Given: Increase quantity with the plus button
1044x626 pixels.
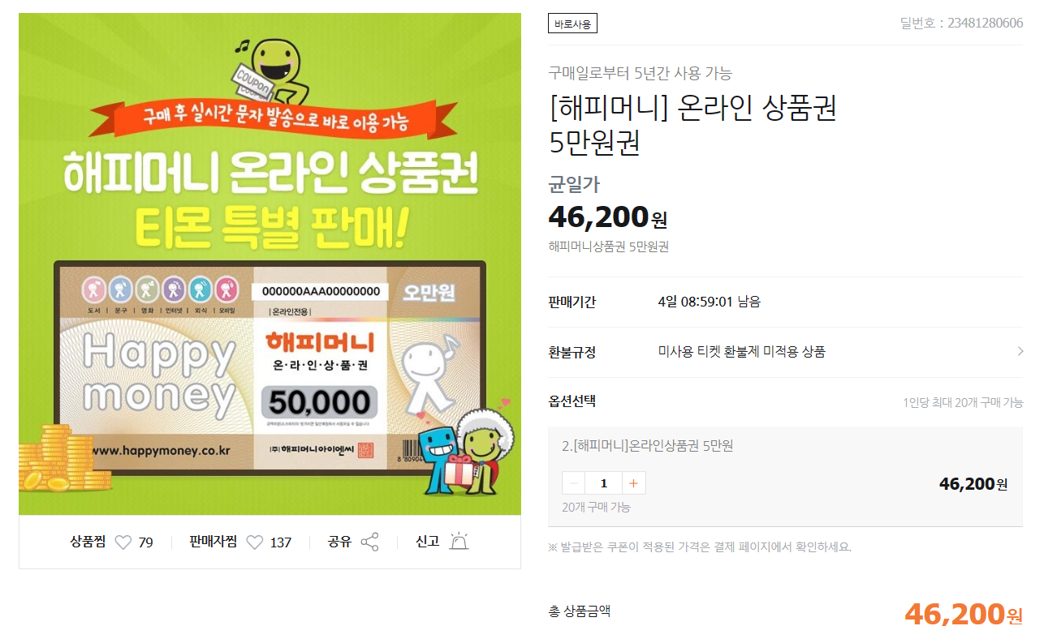Looking at the screenshot, I should tap(634, 483).
